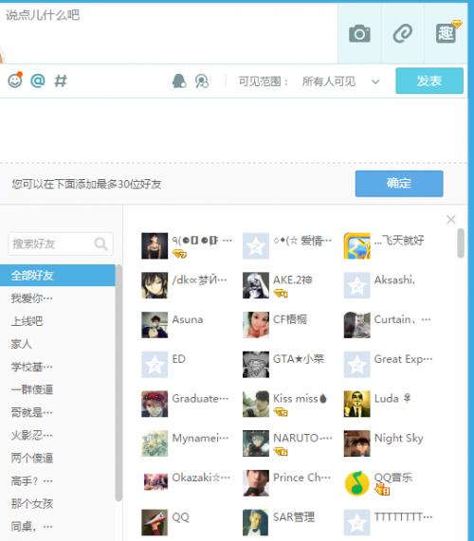Image resolution: width=474 pixels, height=541 pixels.
Task: Click the group list scrollbar
Action: [x=118, y=382]
